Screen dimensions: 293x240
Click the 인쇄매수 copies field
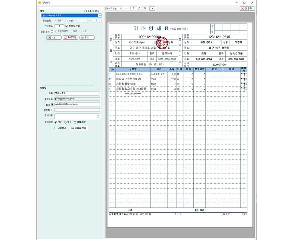pos(59,26)
